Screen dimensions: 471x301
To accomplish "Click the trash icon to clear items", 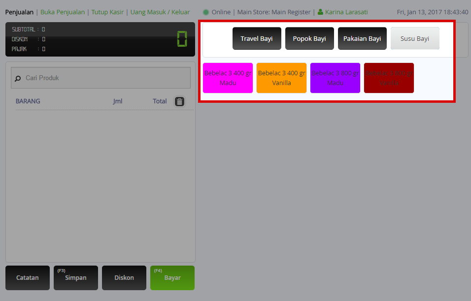I will click(180, 102).
